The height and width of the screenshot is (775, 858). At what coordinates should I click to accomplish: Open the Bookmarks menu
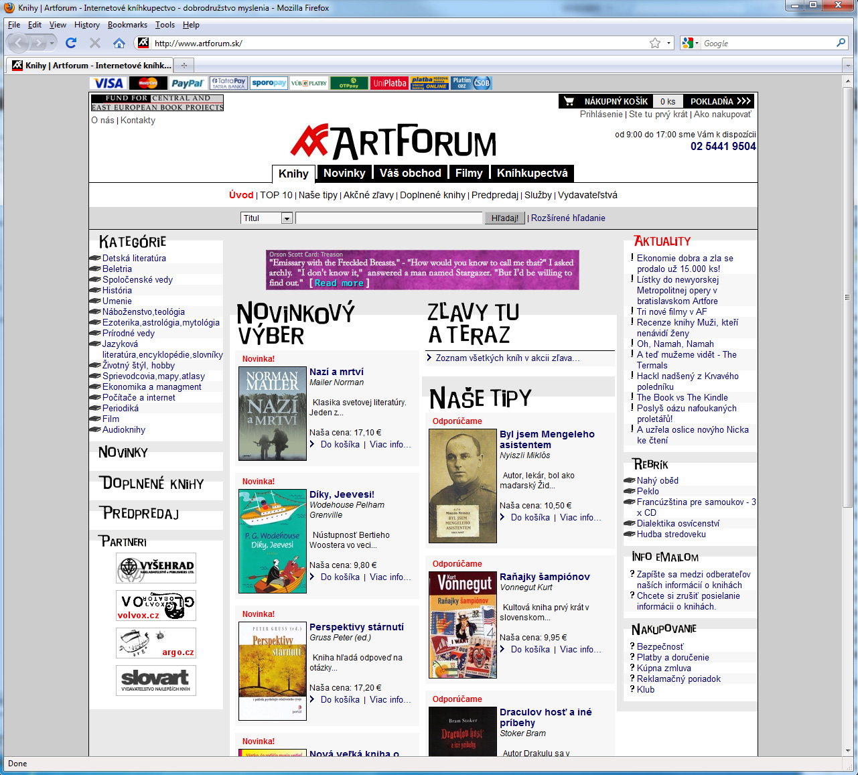[x=127, y=25]
